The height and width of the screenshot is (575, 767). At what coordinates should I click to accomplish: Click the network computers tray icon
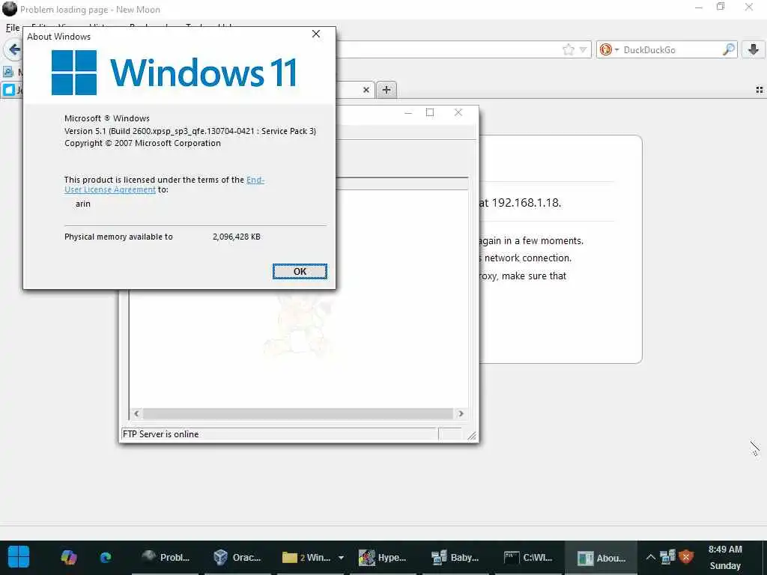667,556
